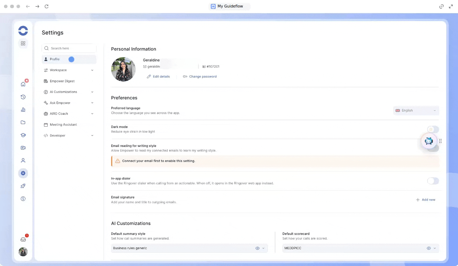The image size is (458, 266).
Task: Expand the Workspace settings section
Action: (69, 70)
